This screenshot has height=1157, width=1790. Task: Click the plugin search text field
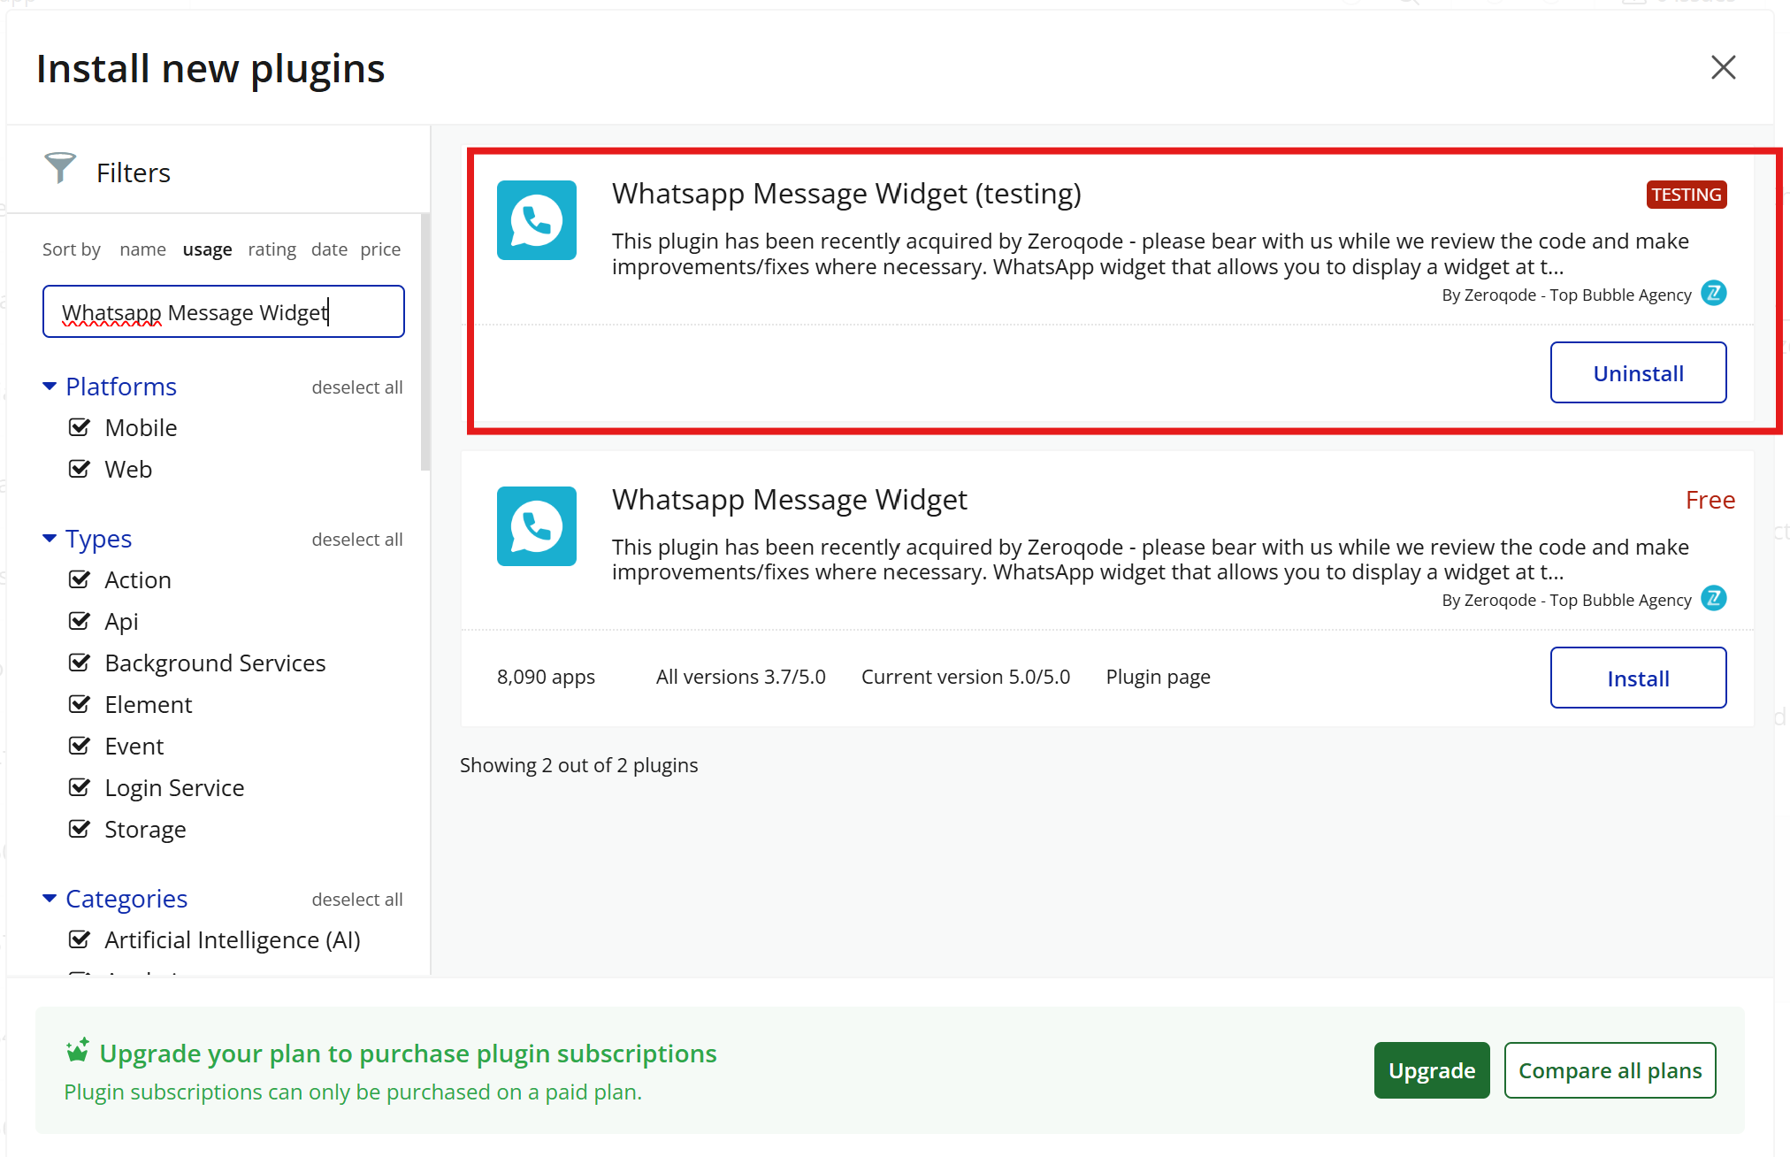click(223, 312)
